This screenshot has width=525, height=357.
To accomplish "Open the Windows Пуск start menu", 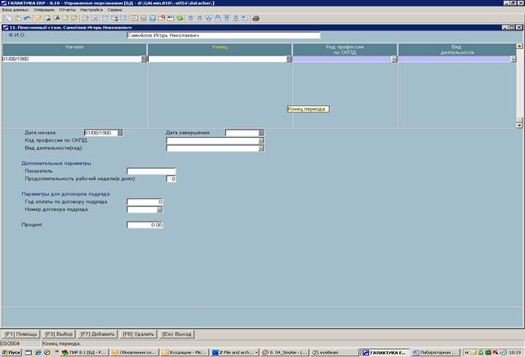I will pyautogui.click(x=12, y=352).
